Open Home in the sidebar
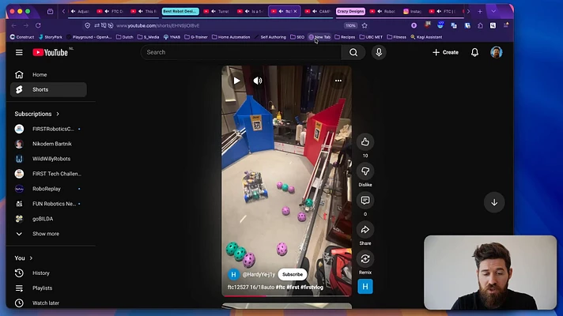Image resolution: width=563 pixels, height=316 pixels. coord(48,74)
